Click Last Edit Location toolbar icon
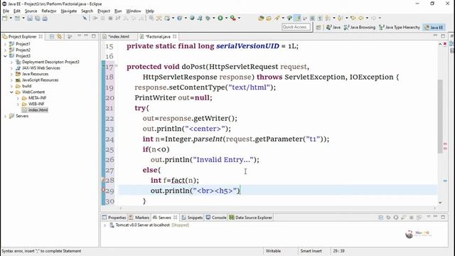Image resolution: width=455 pixels, height=256 pixels. [353, 18]
